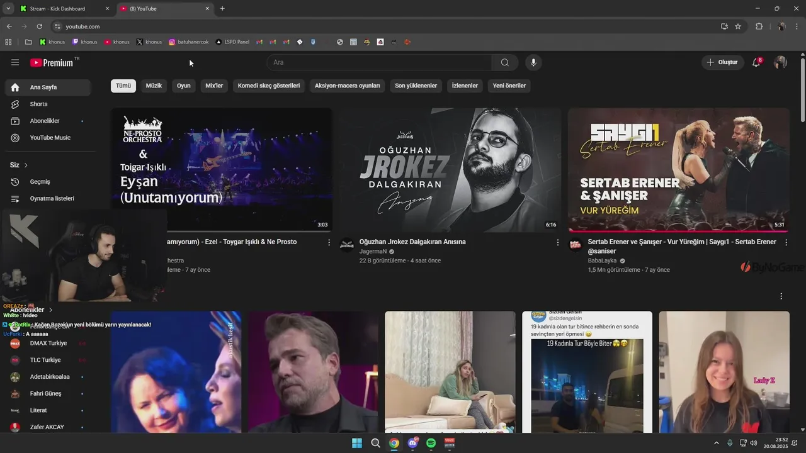Expand the Siz section chevron
This screenshot has width=806, height=453.
tap(26, 165)
